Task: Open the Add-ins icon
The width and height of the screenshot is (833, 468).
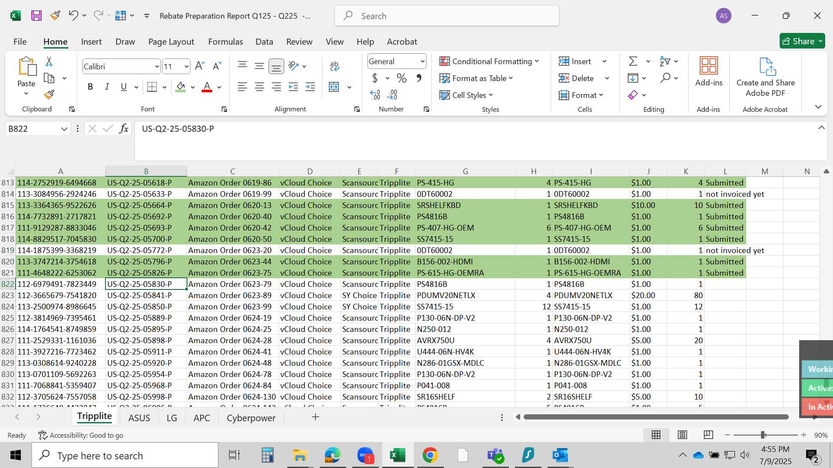Action: pos(709,66)
